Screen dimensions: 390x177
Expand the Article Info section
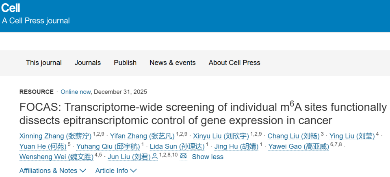116,171
